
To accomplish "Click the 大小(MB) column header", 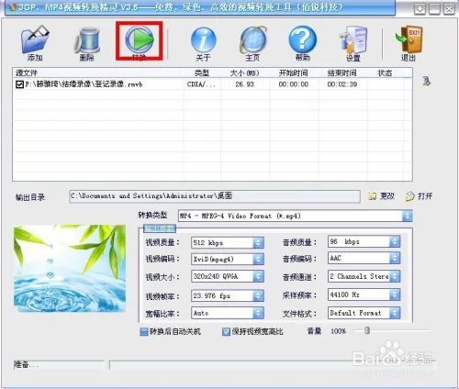I will [x=245, y=72].
